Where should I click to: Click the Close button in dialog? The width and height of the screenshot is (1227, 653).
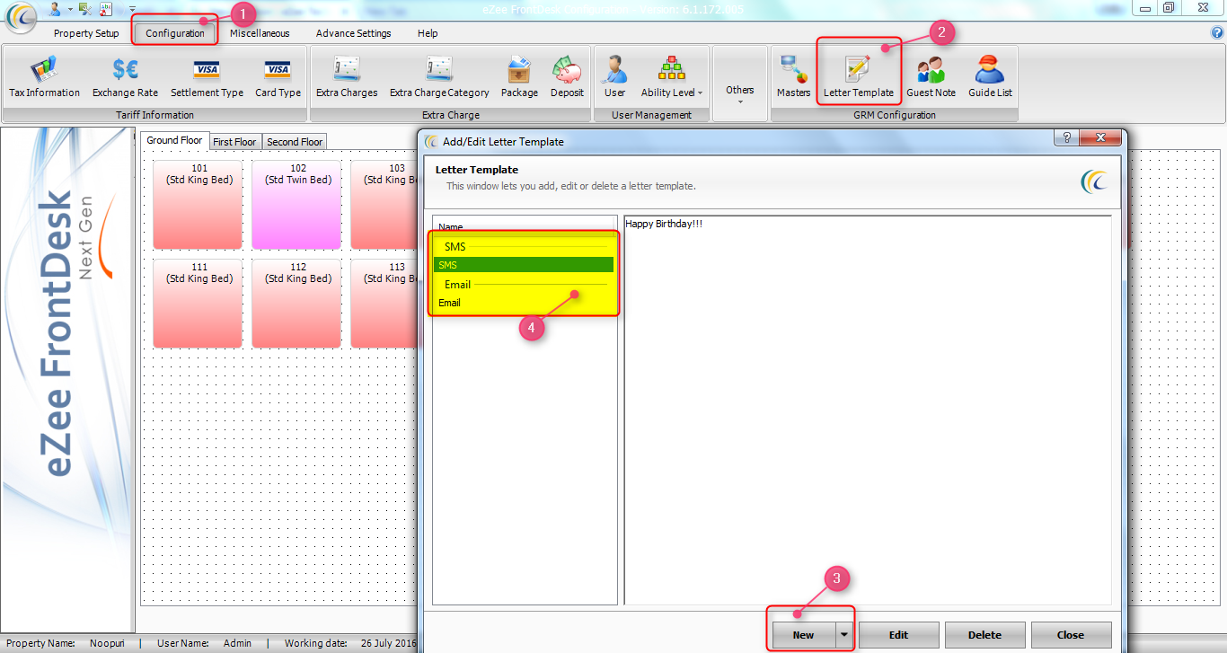click(1071, 634)
